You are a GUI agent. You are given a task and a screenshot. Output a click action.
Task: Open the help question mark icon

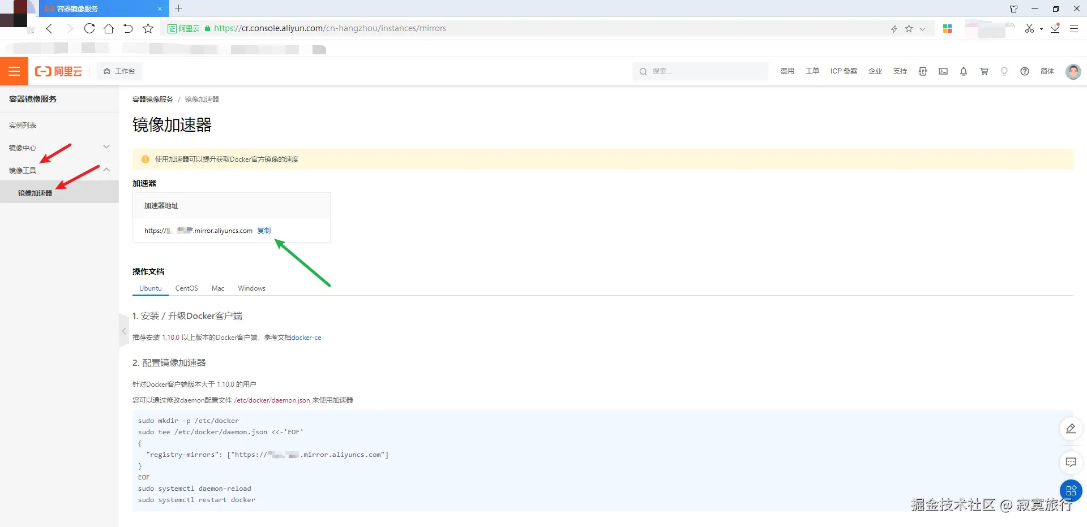coord(1025,71)
